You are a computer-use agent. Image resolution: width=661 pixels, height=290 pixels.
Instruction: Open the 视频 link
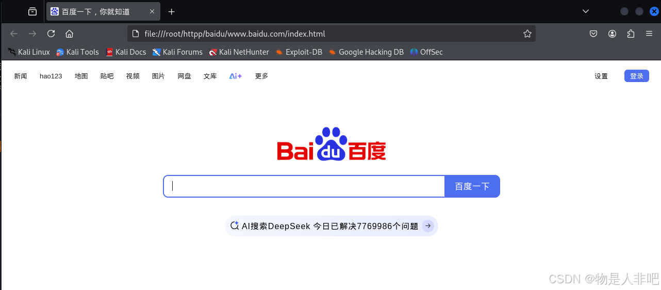coord(133,76)
